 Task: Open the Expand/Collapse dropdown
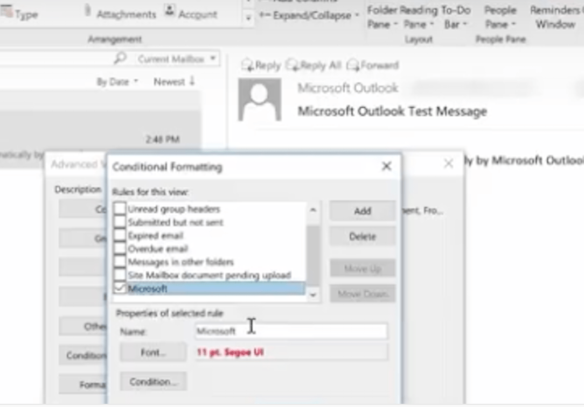click(x=309, y=16)
